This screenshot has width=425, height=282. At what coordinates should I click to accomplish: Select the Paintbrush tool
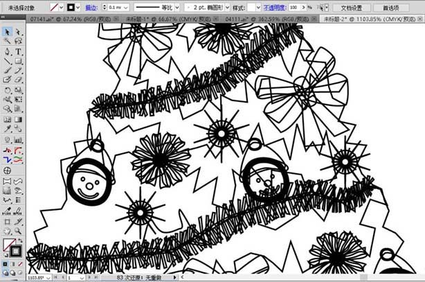7,71
